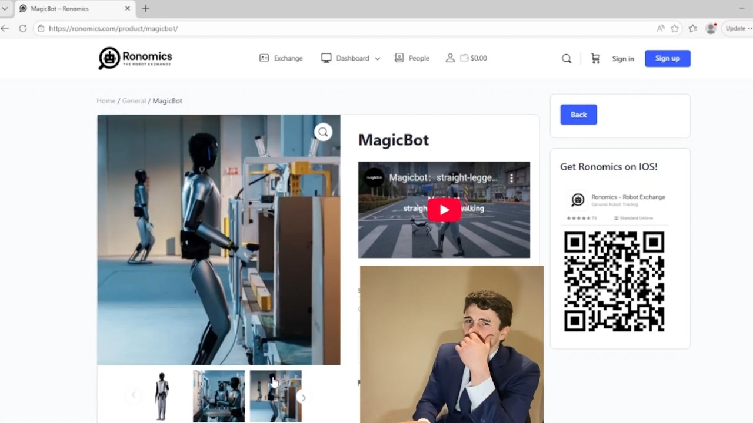Image resolution: width=753 pixels, height=423 pixels.
Task: Open YouTube video options menu dots
Action: pyautogui.click(x=511, y=178)
